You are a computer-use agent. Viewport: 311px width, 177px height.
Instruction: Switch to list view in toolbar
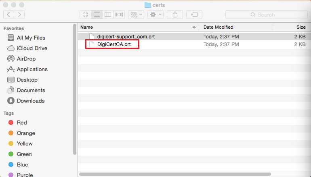[97, 15]
